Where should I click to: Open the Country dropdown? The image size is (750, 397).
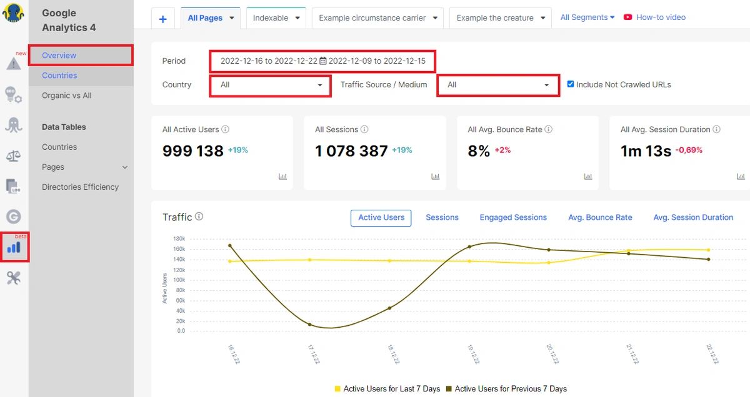click(x=269, y=85)
